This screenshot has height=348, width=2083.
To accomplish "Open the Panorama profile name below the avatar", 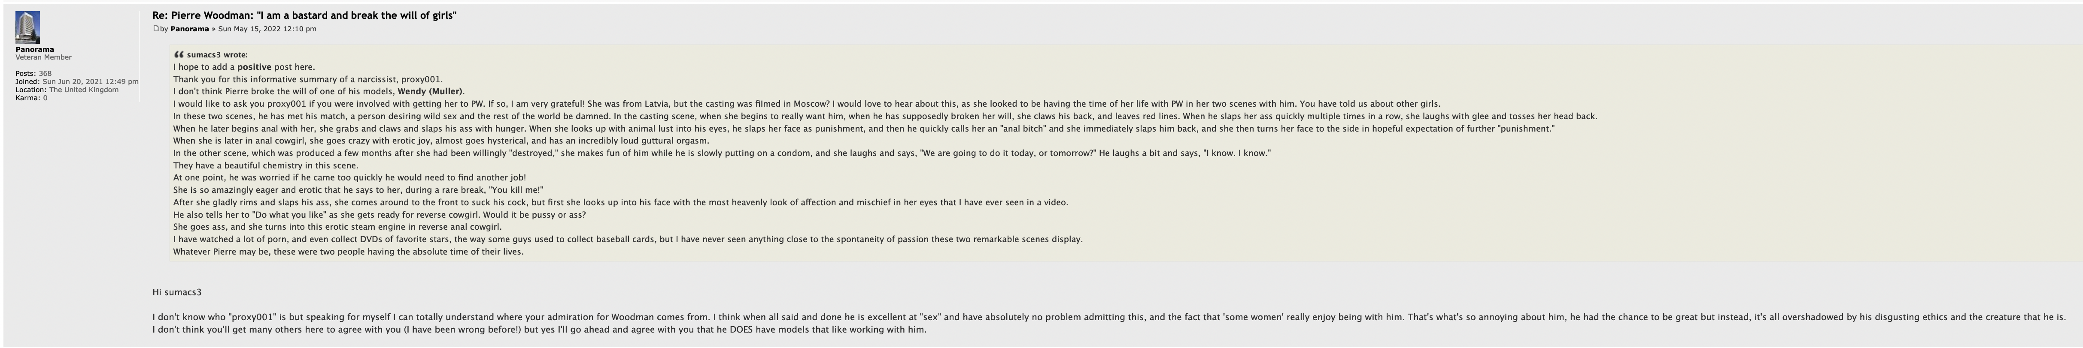I will 35,49.
